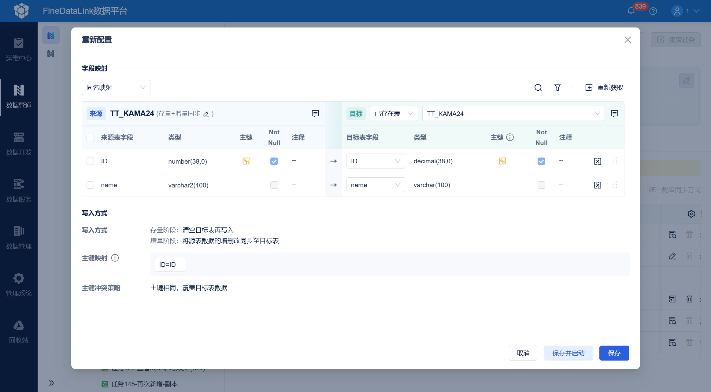Open 运维中心 in the sidebar
Screen dimensions: 711x392
[x=19, y=49]
